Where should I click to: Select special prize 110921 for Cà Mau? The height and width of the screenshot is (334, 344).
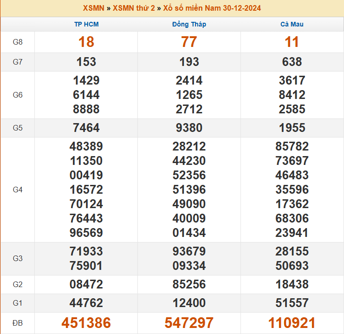tap(292, 323)
